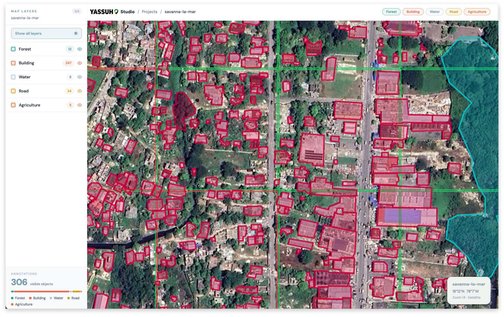Toggle Agriculture layer eye icon

click(80, 105)
